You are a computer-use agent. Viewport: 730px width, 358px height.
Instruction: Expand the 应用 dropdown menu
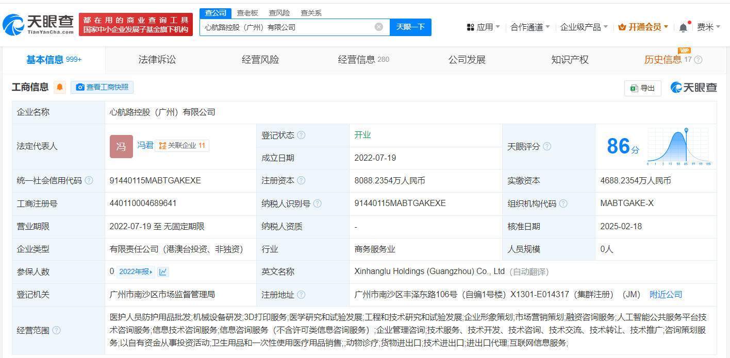pos(484,27)
